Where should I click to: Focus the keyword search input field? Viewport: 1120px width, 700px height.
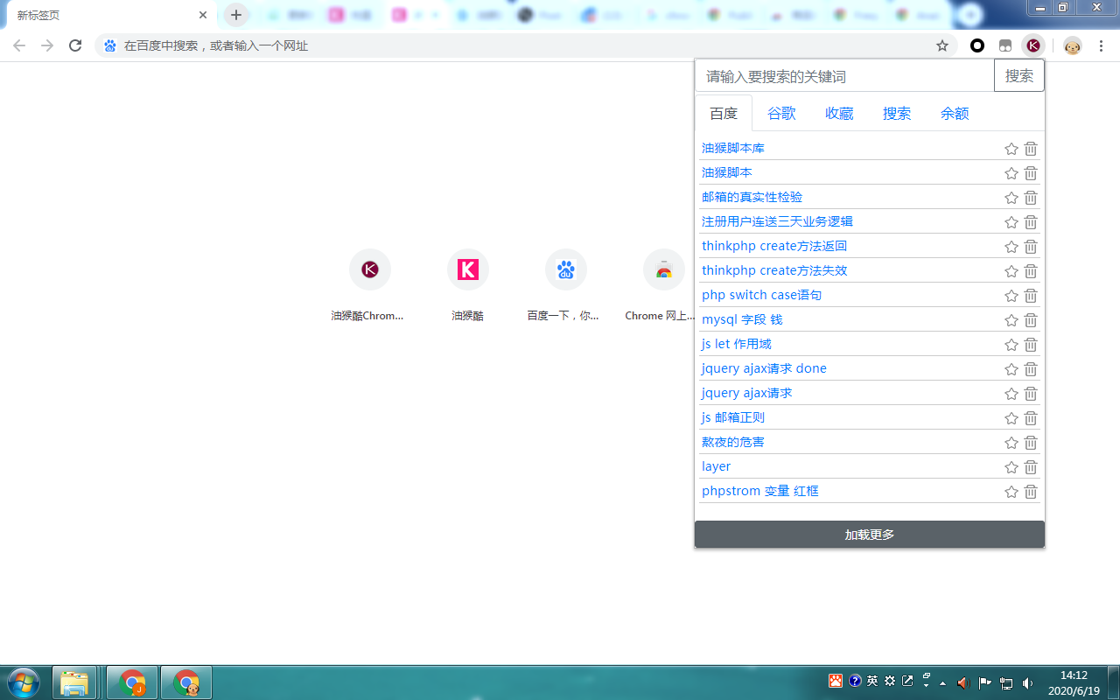845,76
